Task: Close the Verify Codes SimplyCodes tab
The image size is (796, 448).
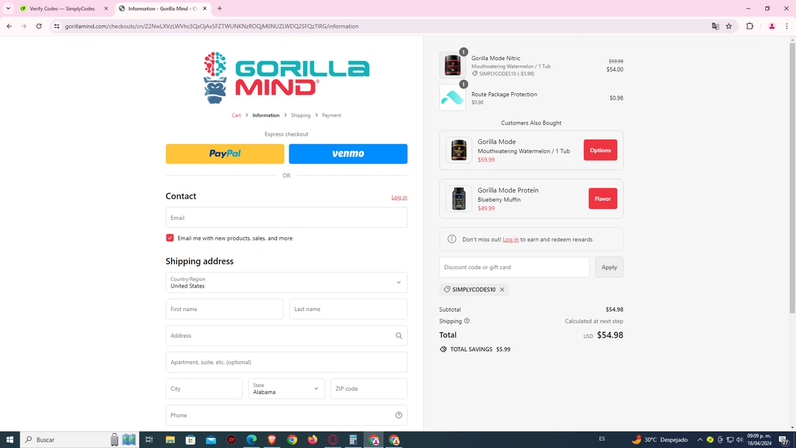Action: pos(106,8)
